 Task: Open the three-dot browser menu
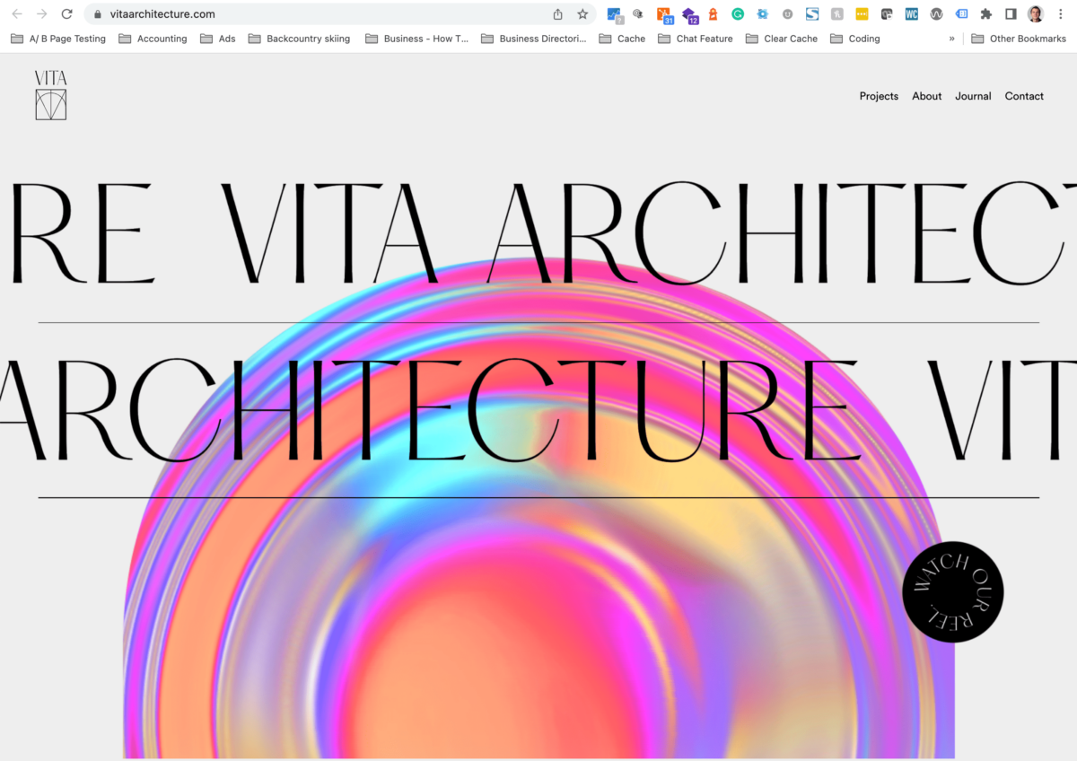(1060, 13)
